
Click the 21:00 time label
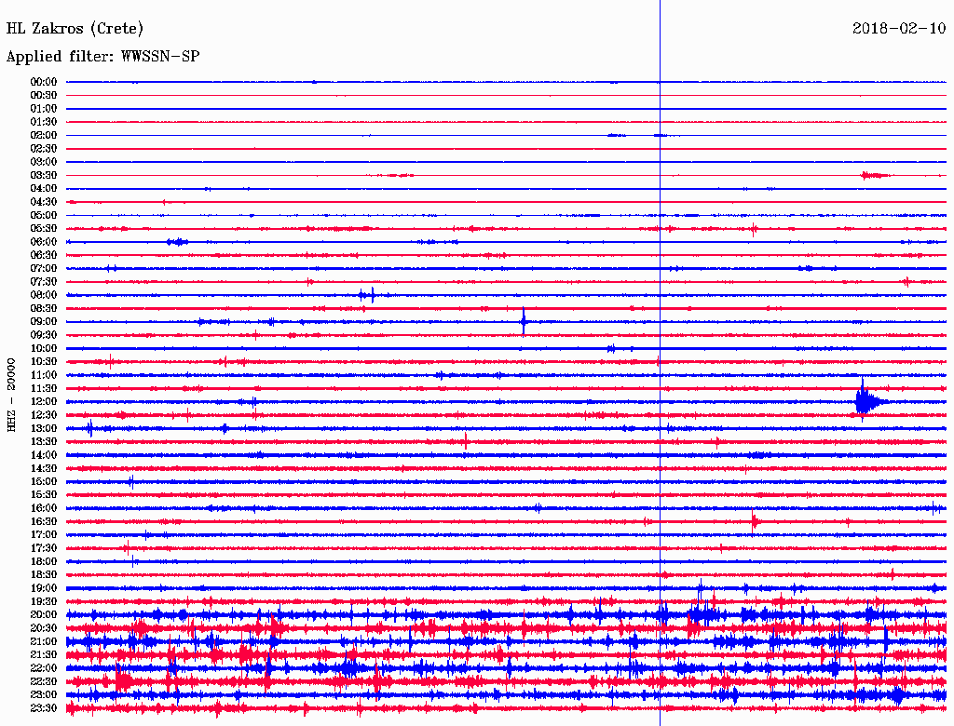pos(44,641)
